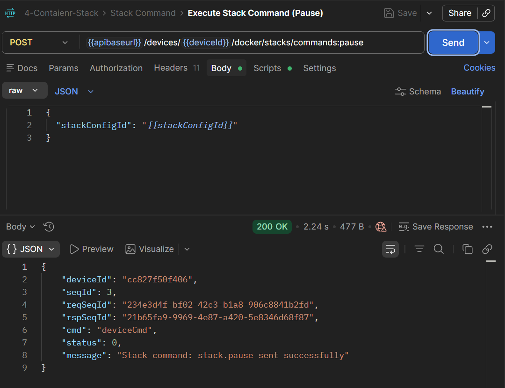Click the {{deviceId}} variable in URL

pyautogui.click(x=206, y=43)
